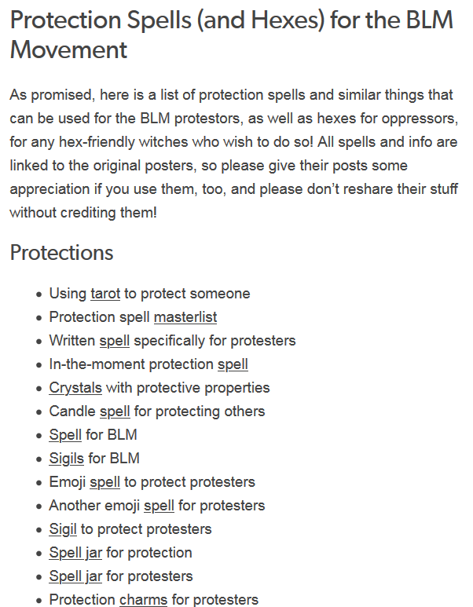The image size is (473, 607).
Task: Click the "Spell jar" for protesters link
Action: point(75,577)
